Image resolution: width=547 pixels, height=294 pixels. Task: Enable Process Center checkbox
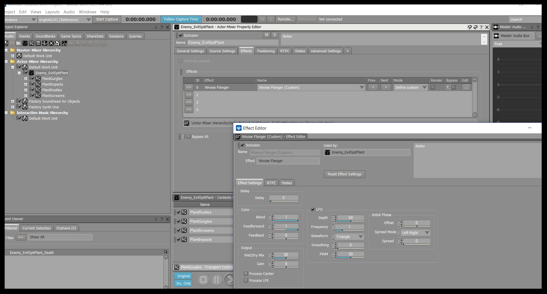pos(246,274)
